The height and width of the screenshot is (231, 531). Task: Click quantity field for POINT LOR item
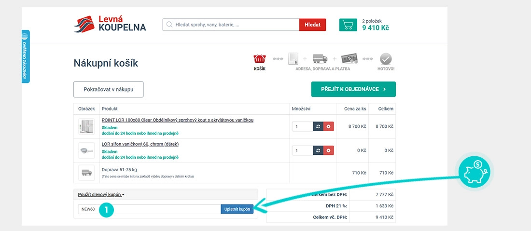pyautogui.click(x=302, y=126)
